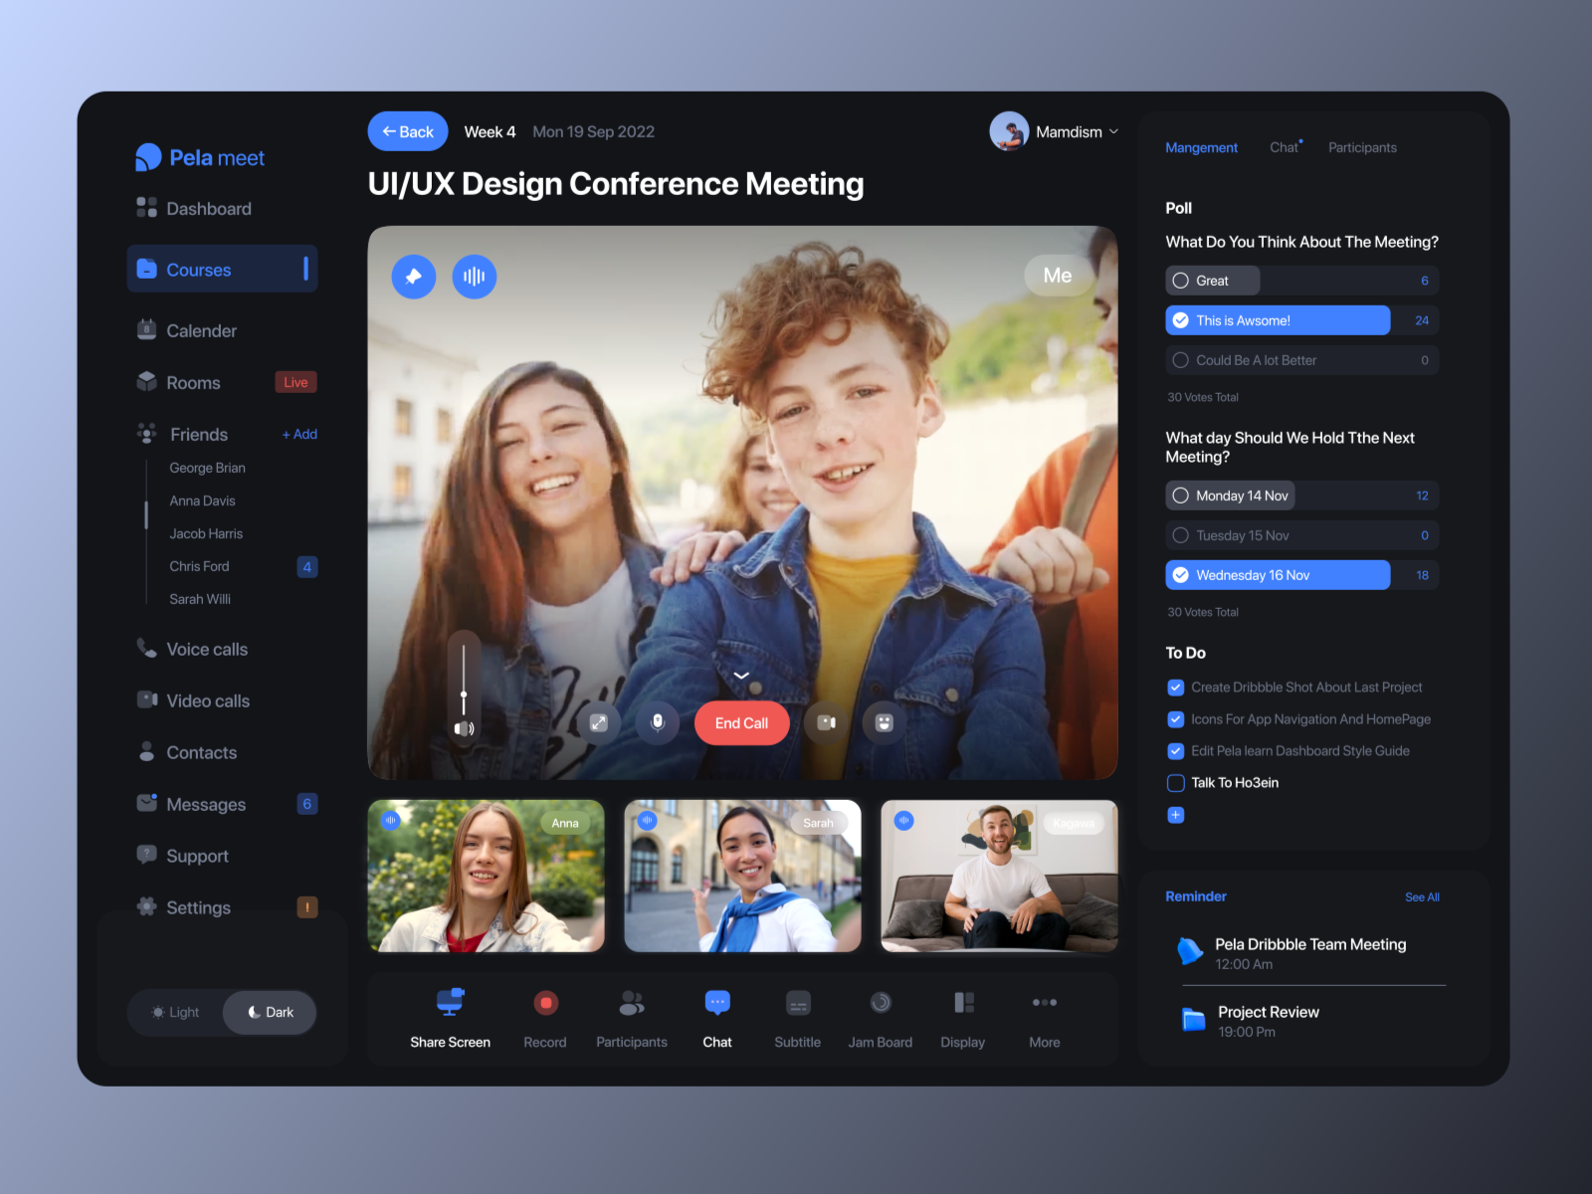Mute the microphone in the call controls
The width and height of the screenshot is (1592, 1194).
click(657, 723)
